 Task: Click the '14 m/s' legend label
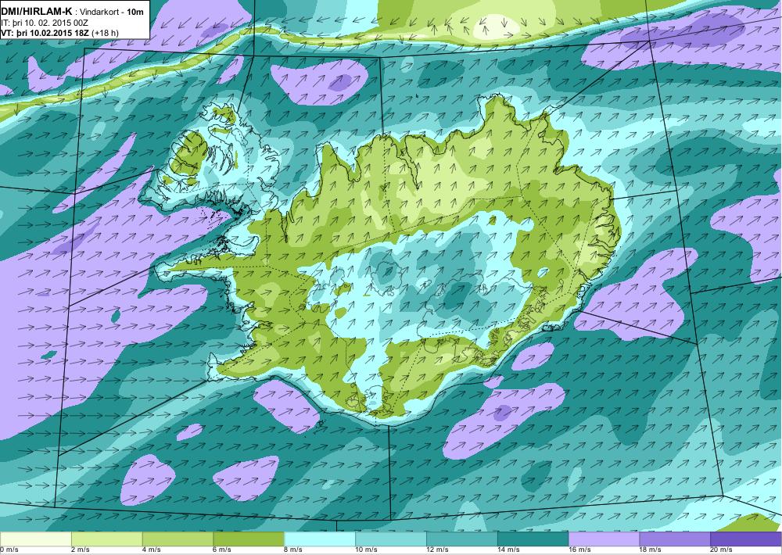point(509,550)
